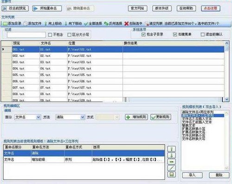Click the 添加目录 add folder icon
232x184 pixels.
tap(6, 24)
